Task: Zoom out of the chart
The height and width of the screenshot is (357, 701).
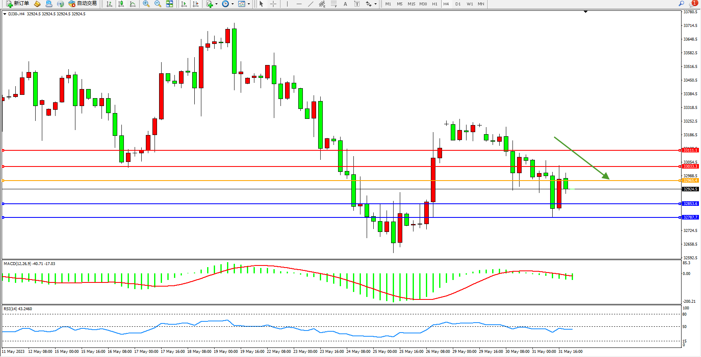Action: [157, 4]
